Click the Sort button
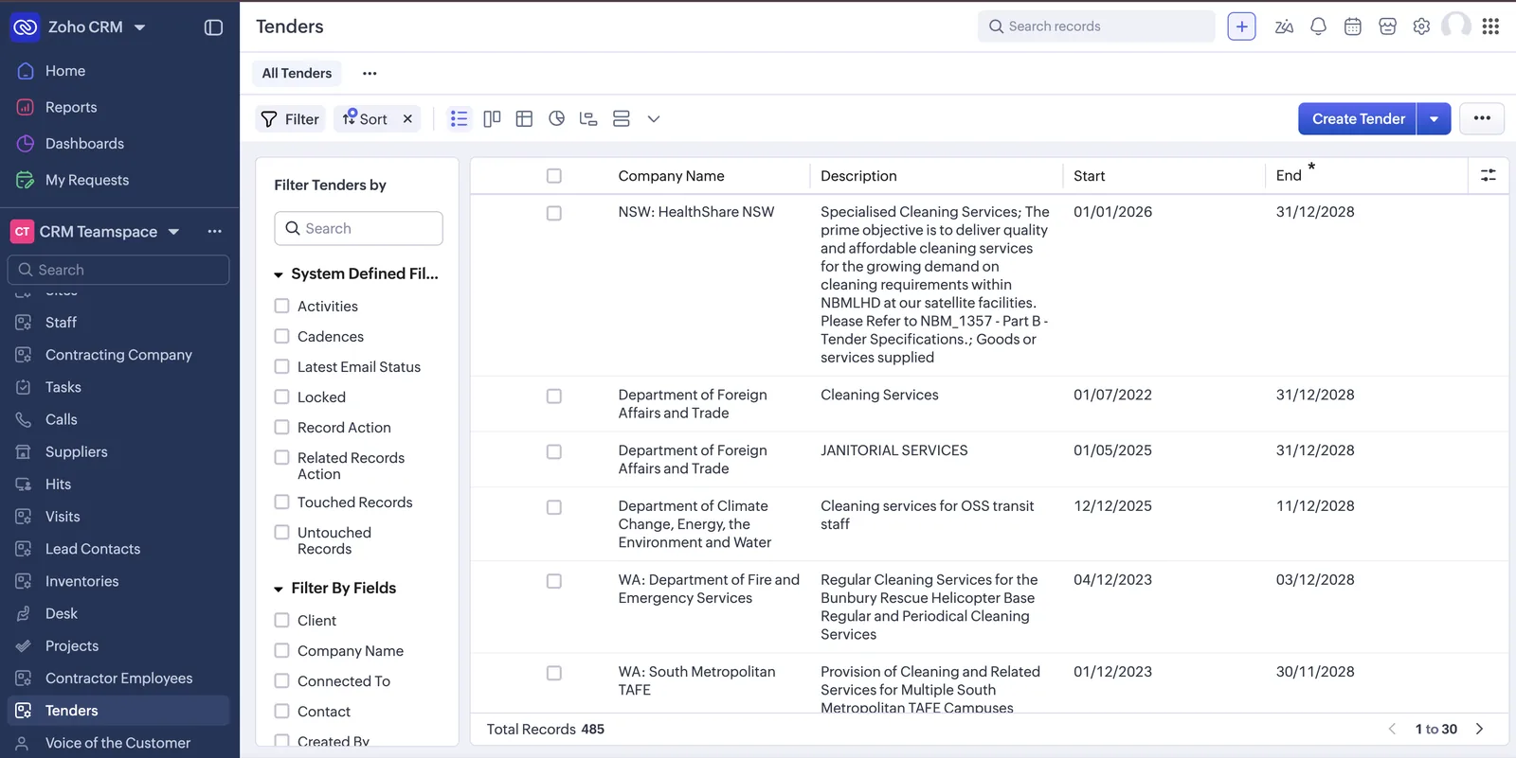1516x758 pixels. [x=365, y=118]
